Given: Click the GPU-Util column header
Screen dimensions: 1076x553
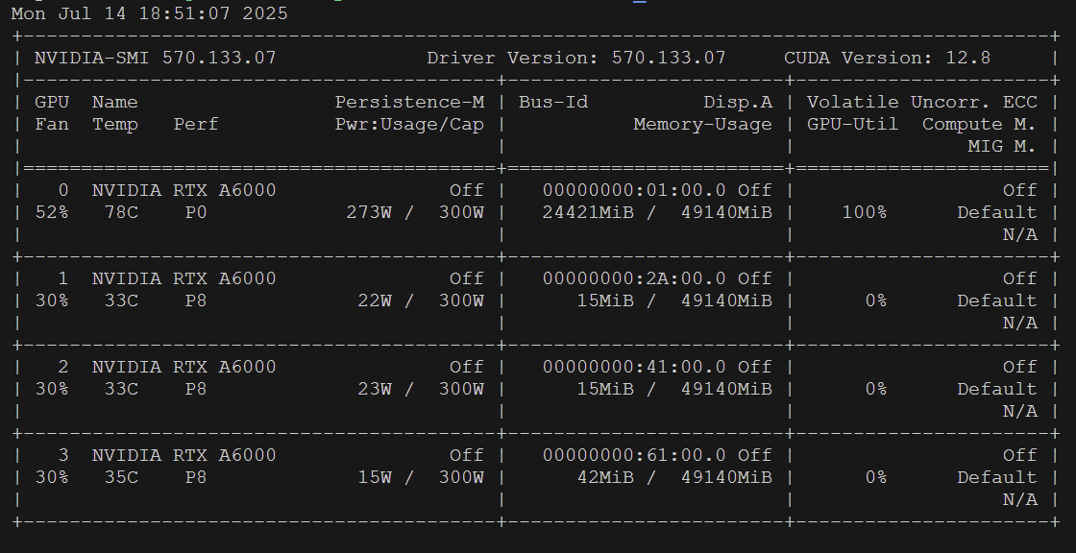Looking at the screenshot, I should pyautogui.click(x=852, y=124).
